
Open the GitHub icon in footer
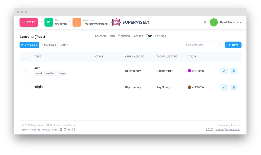tap(65, 130)
